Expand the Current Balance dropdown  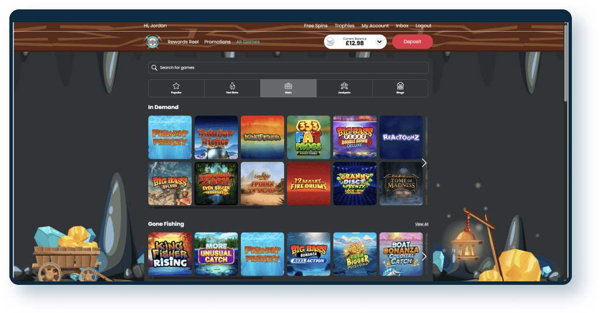click(x=379, y=42)
